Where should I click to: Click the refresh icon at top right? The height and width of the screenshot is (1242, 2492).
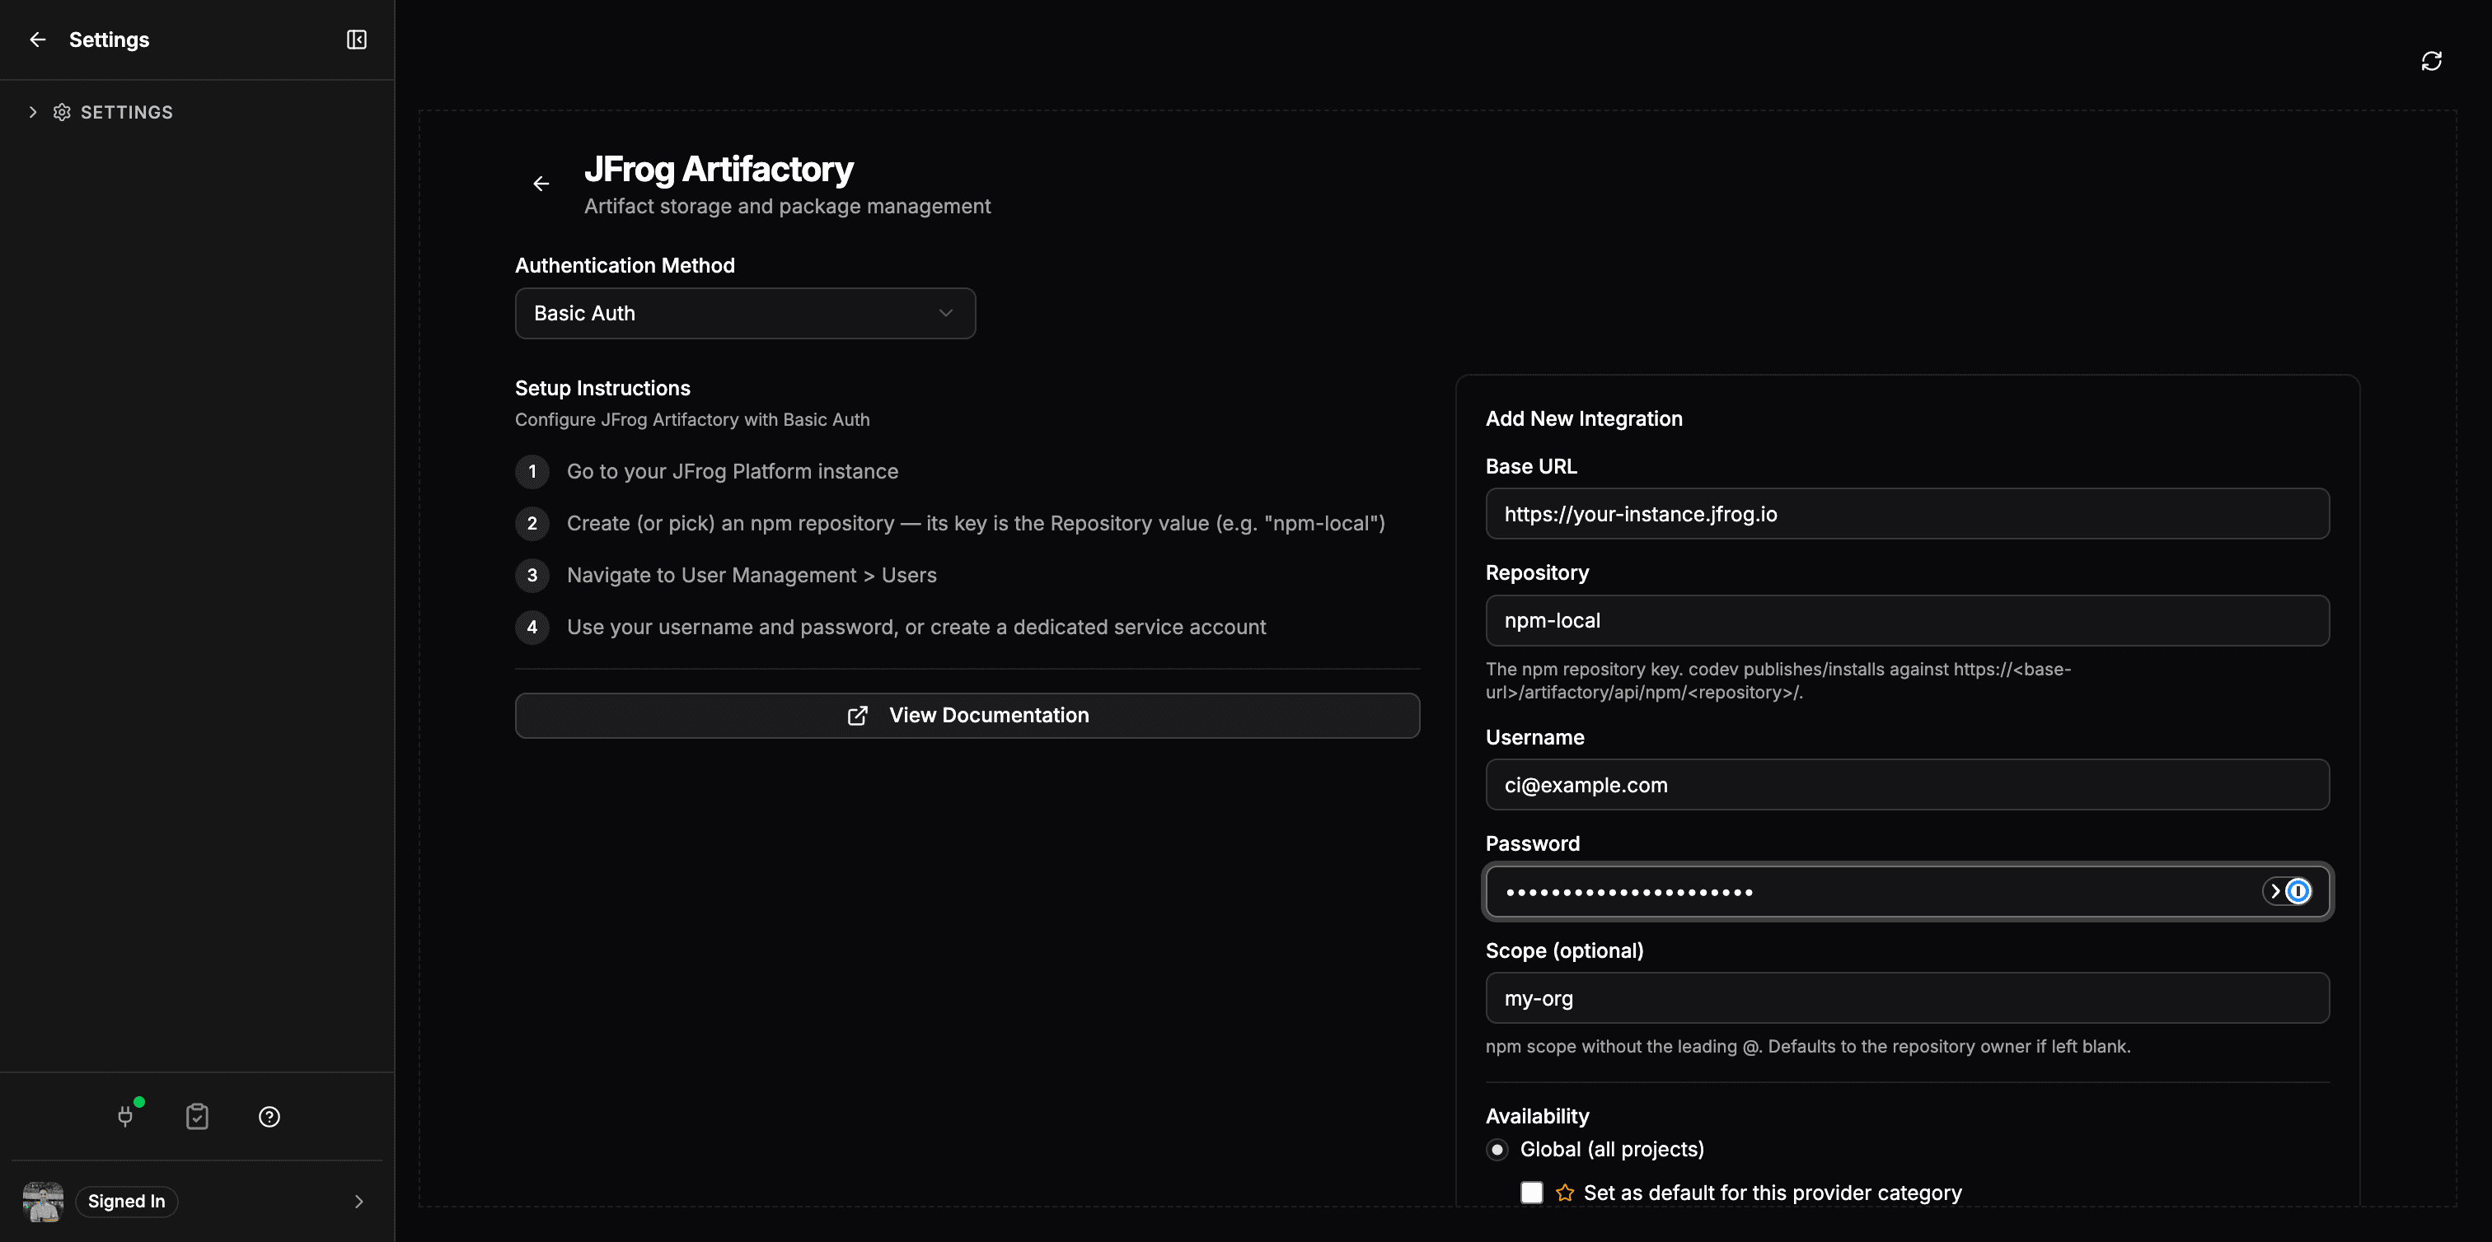click(x=2431, y=61)
